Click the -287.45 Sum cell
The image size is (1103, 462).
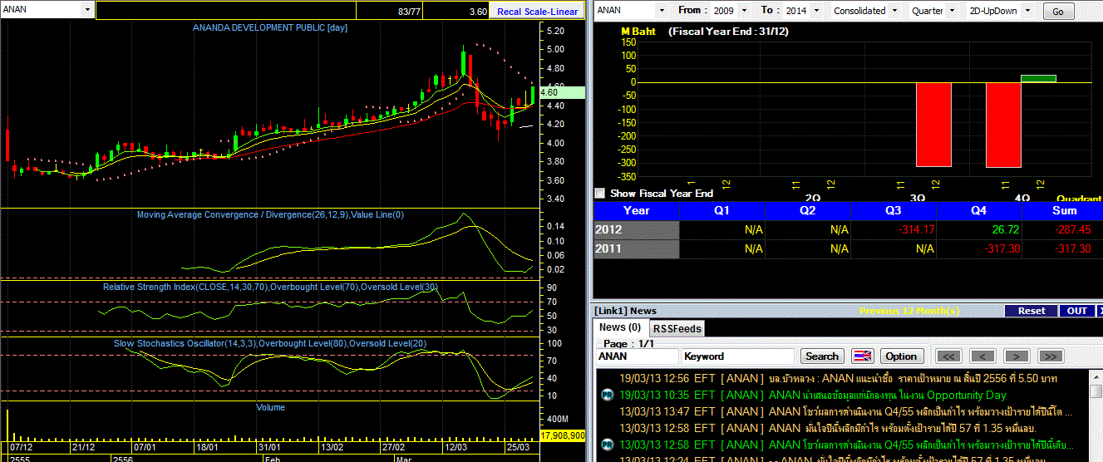point(1064,229)
